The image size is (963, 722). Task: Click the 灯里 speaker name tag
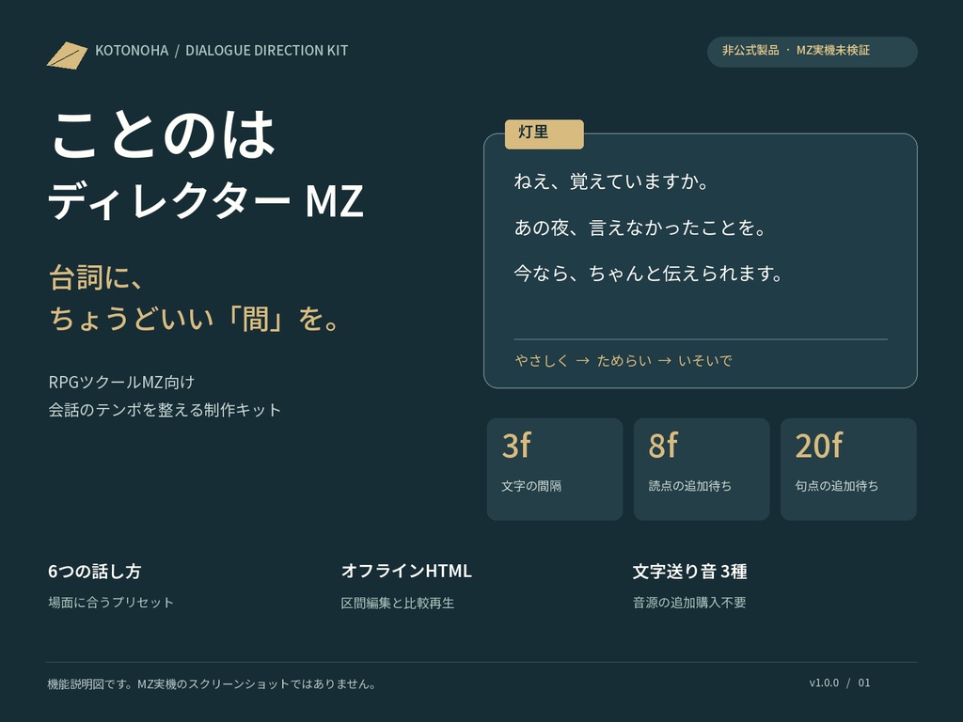point(545,133)
